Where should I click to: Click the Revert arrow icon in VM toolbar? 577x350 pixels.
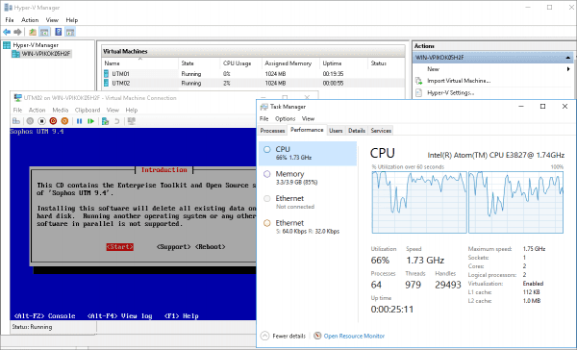click(116, 121)
